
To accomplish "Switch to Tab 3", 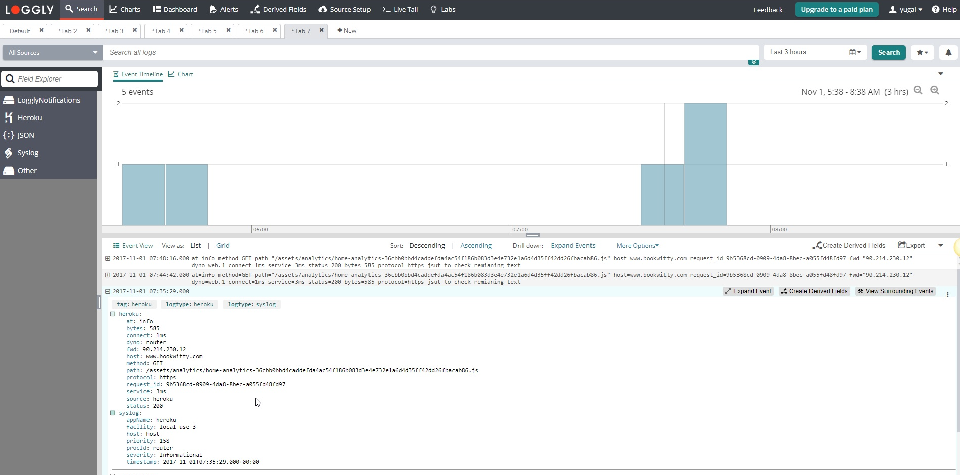I will [x=113, y=31].
